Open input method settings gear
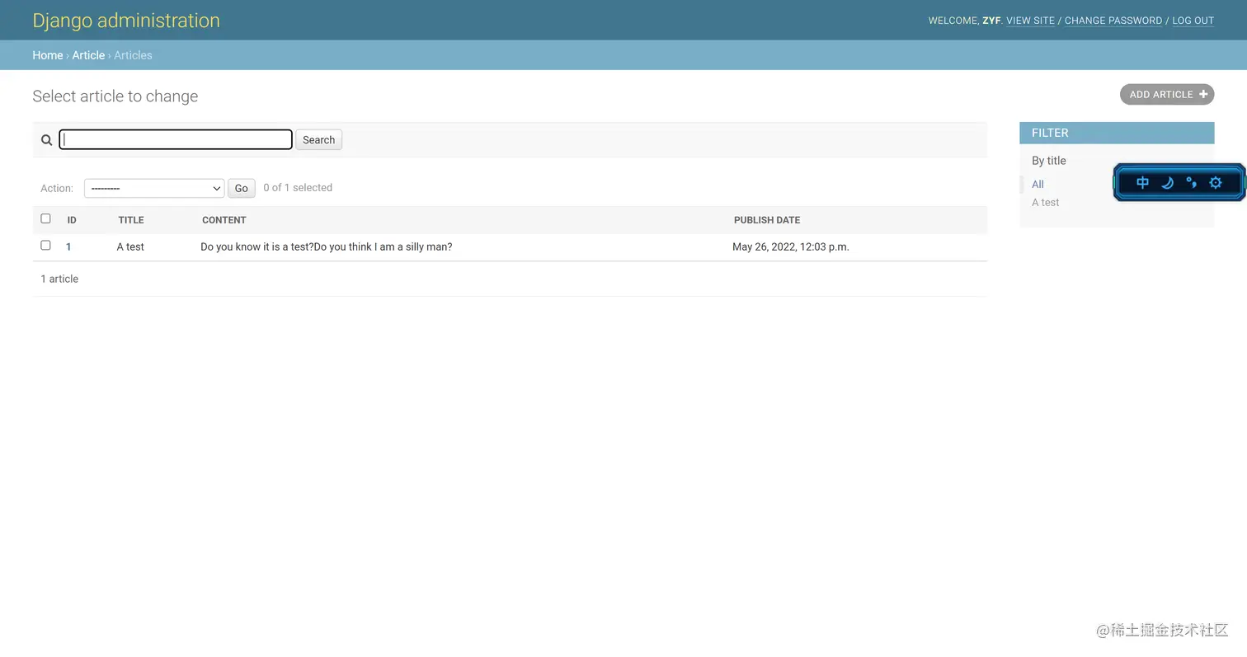The width and height of the screenshot is (1247, 657). tap(1215, 183)
